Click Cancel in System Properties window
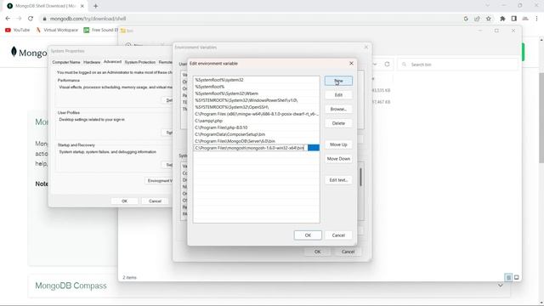Screen dimensions: 544x306 tap(155, 201)
